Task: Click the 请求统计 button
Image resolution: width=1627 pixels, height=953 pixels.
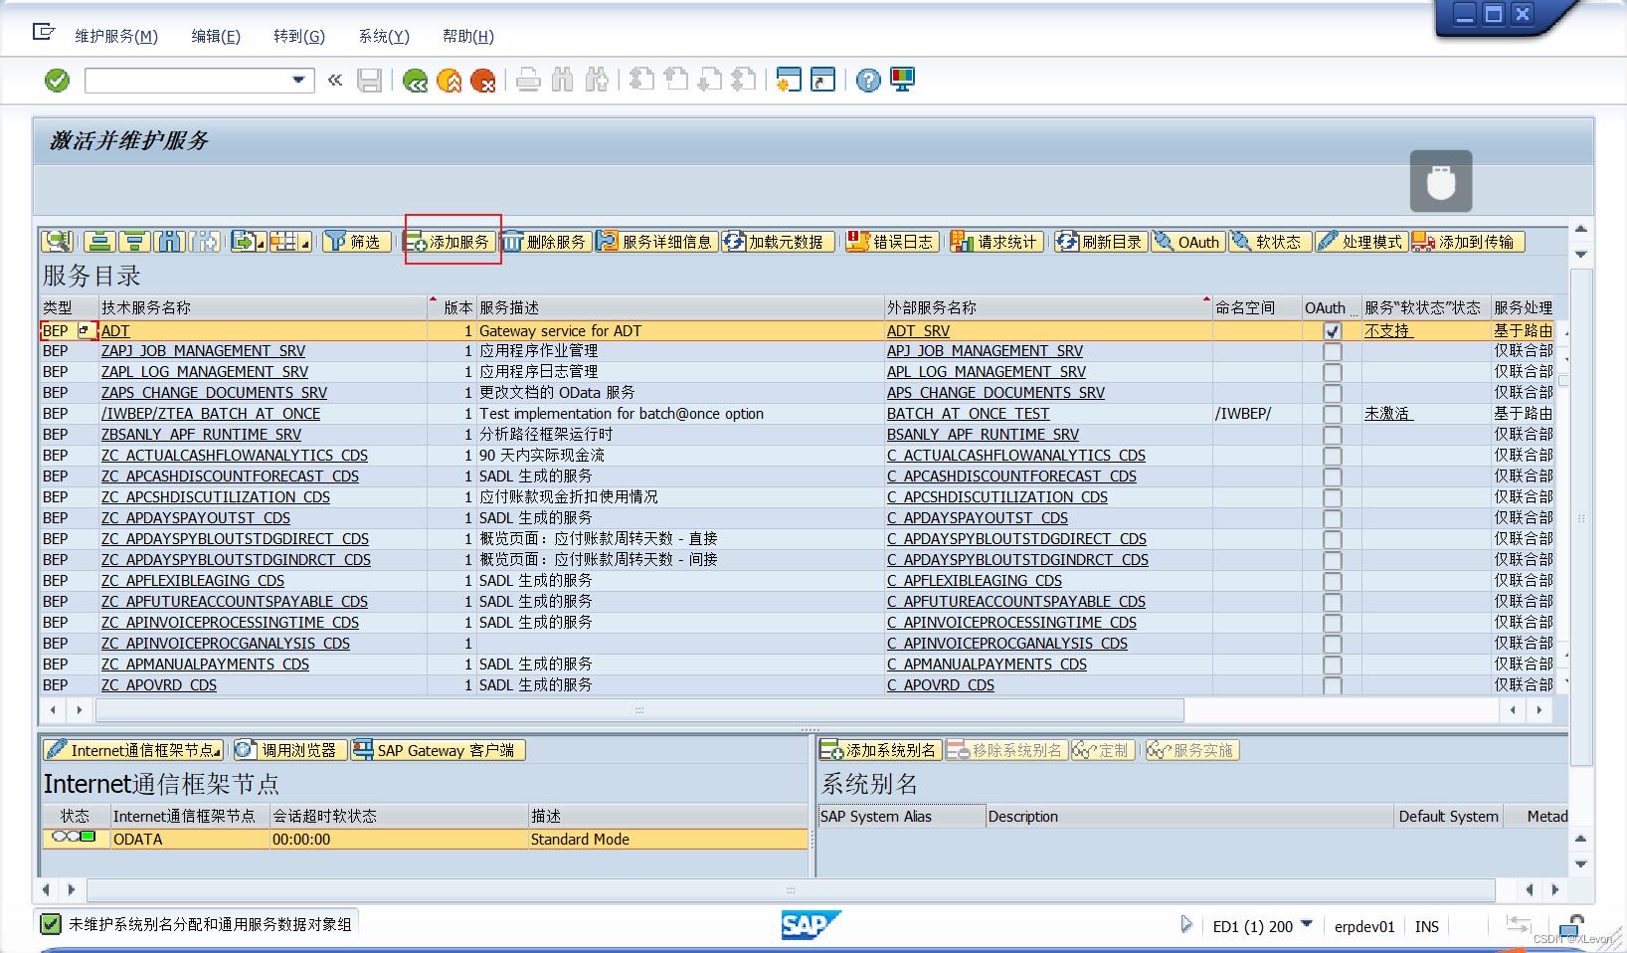Action: pos(994,241)
